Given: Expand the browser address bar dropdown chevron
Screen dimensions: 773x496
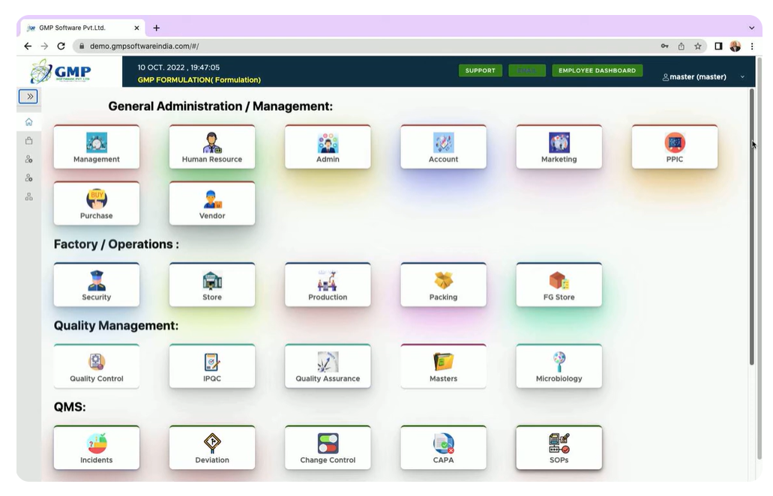Looking at the screenshot, I should [x=751, y=28].
